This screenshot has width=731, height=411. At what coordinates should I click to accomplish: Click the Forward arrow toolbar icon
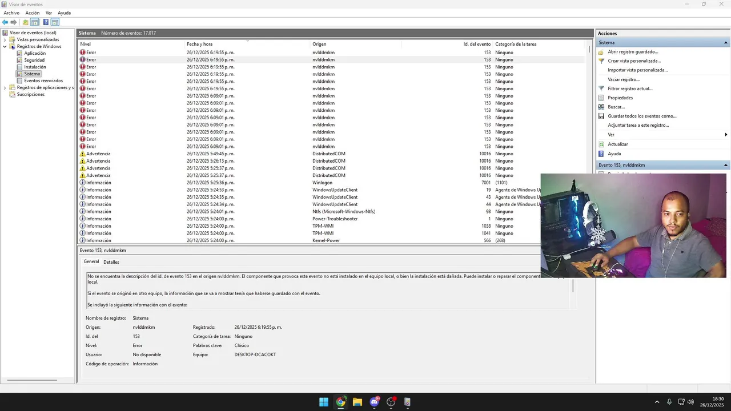point(14,22)
